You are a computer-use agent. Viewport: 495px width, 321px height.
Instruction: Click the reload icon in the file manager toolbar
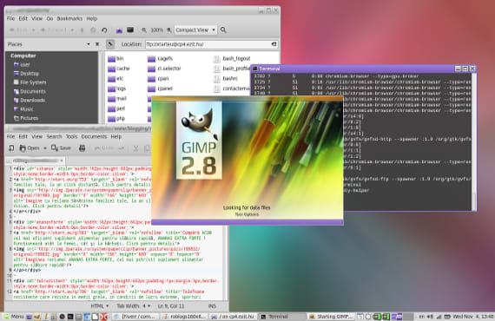(x=104, y=30)
